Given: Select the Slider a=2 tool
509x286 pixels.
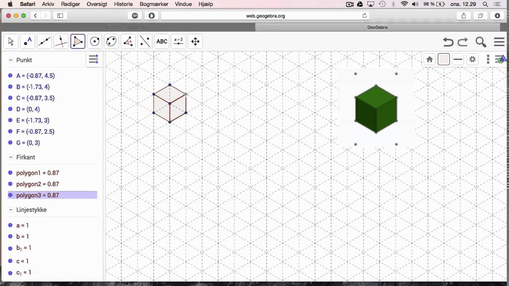Looking at the screenshot, I should click(179, 41).
